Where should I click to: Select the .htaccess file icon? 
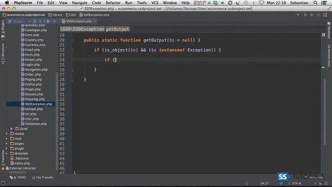tap(12, 158)
